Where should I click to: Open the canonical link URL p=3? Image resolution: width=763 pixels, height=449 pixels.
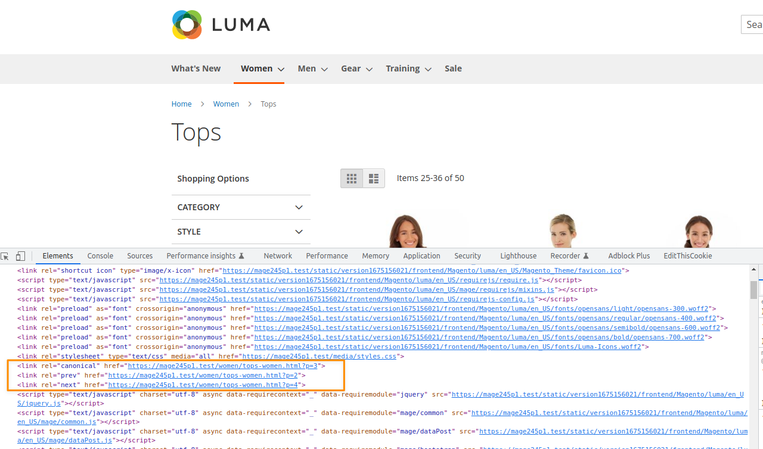[x=224, y=366]
